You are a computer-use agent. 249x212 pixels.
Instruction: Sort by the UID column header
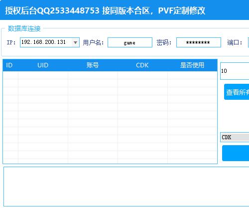(43, 65)
